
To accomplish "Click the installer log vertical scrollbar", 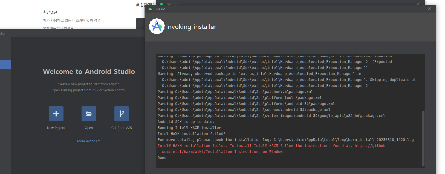I will pos(423,139).
